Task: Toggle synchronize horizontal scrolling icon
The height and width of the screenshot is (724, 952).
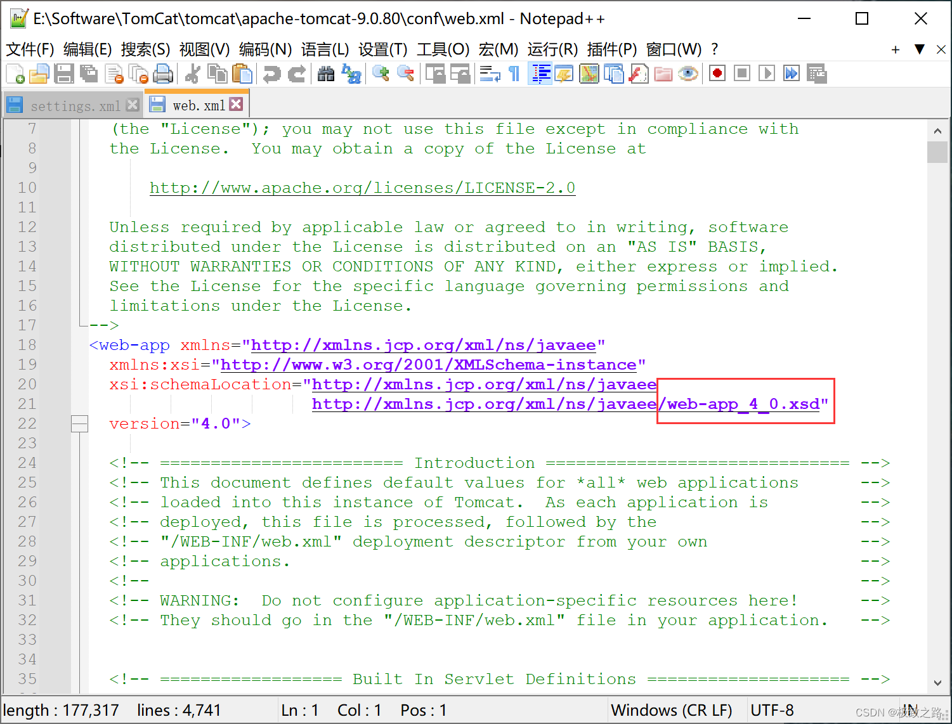Action: [460, 74]
